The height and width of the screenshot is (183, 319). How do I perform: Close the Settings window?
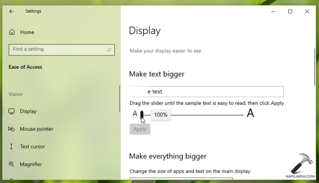click(307, 12)
